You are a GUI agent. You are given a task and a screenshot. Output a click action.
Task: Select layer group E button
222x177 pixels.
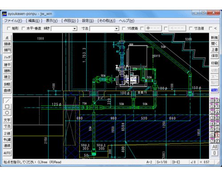click(x=217, y=135)
